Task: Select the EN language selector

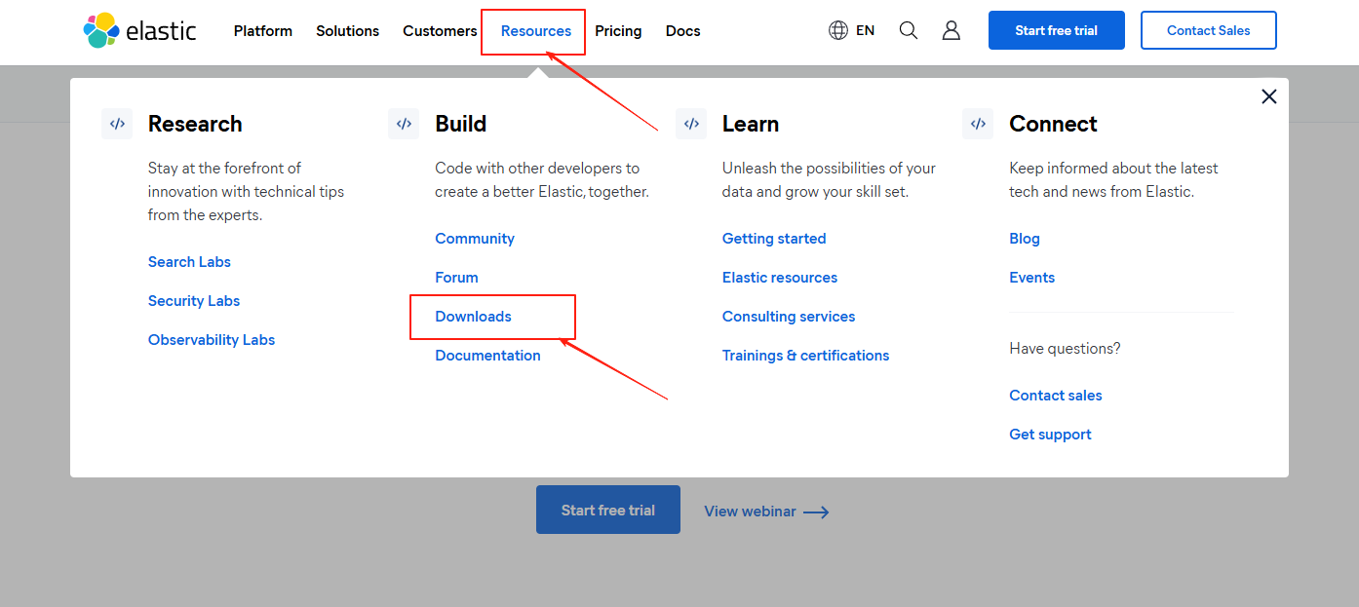Action: 865,30
